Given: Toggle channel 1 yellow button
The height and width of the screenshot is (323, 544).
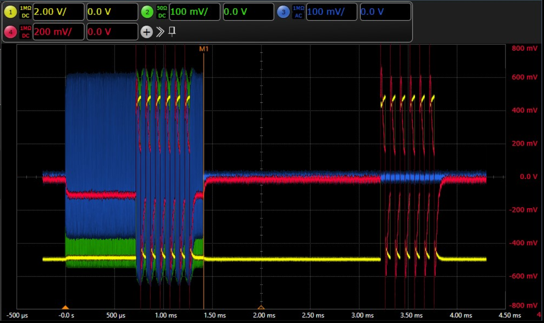Looking at the screenshot, I should click(10, 12).
